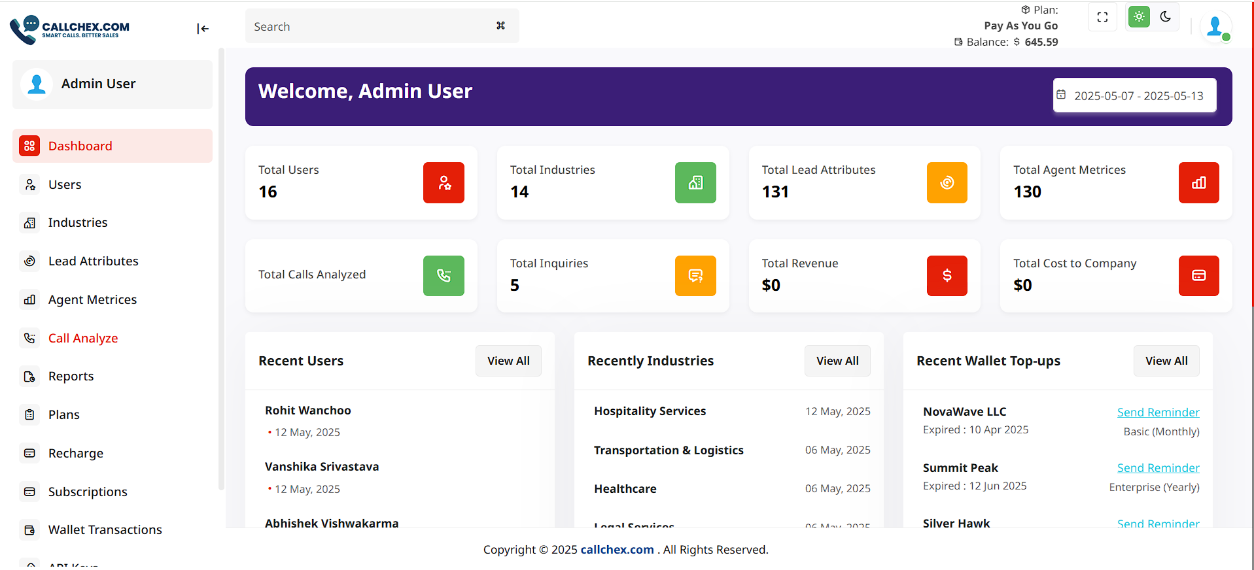Open Users menu item
The image size is (1254, 570).
[113, 184]
